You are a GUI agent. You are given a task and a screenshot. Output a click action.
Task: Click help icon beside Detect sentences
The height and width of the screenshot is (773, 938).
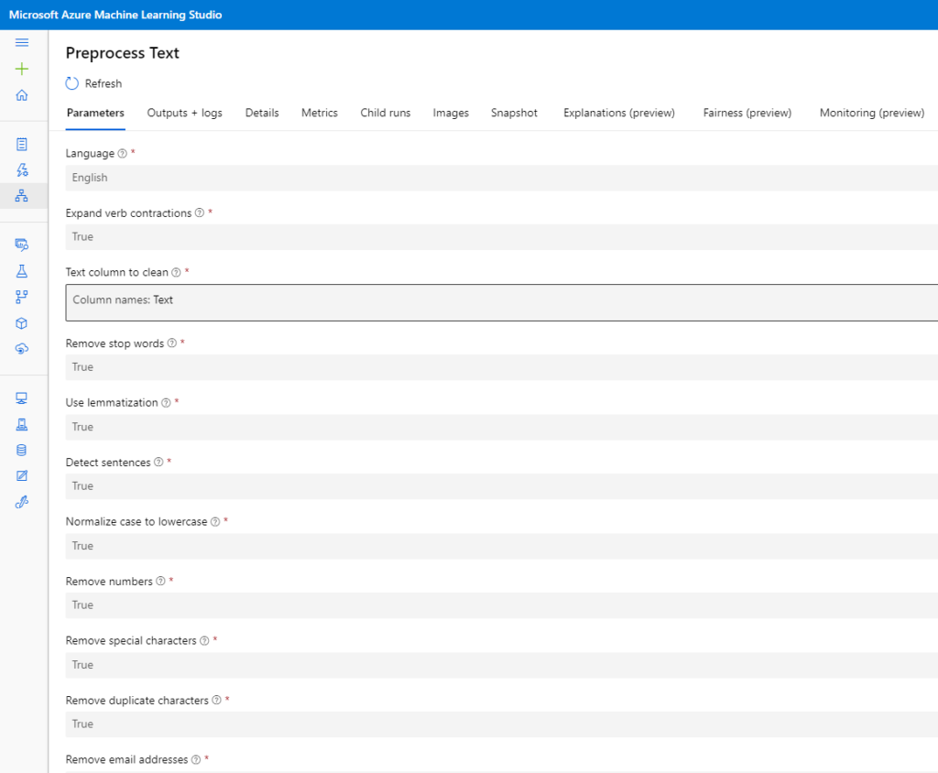pyautogui.click(x=158, y=463)
